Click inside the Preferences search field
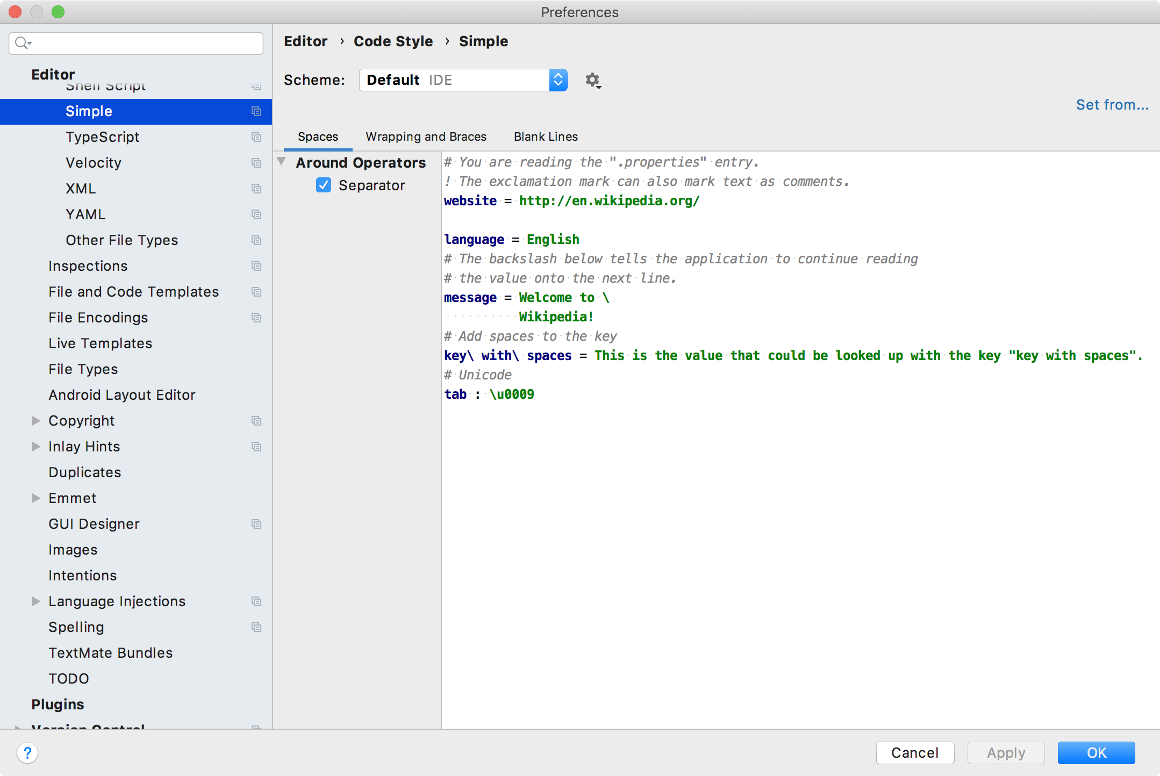The image size is (1160, 776). [x=136, y=43]
